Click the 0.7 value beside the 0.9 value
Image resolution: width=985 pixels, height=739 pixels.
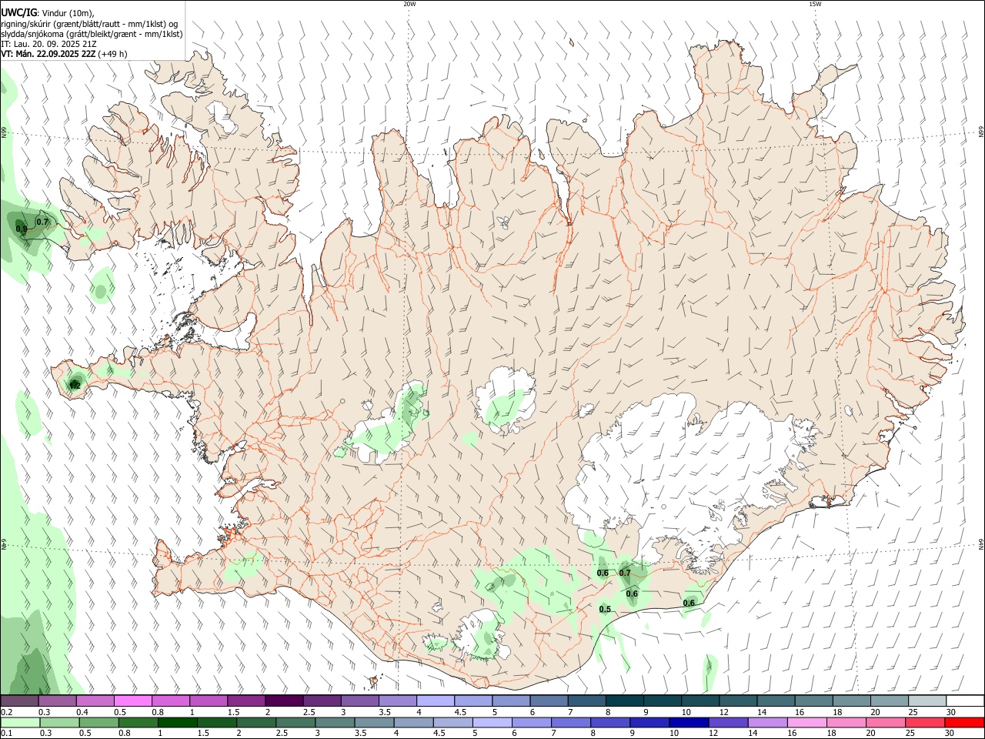click(42, 222)
